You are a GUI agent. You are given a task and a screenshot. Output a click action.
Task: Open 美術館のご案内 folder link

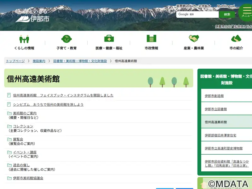coord(25,113)
